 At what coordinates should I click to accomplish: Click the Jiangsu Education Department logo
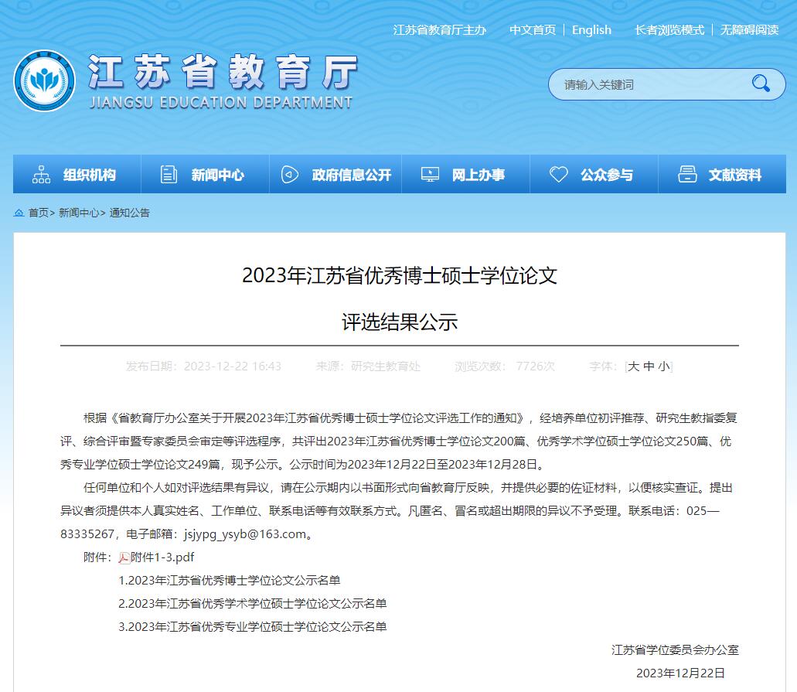[45, 80]
